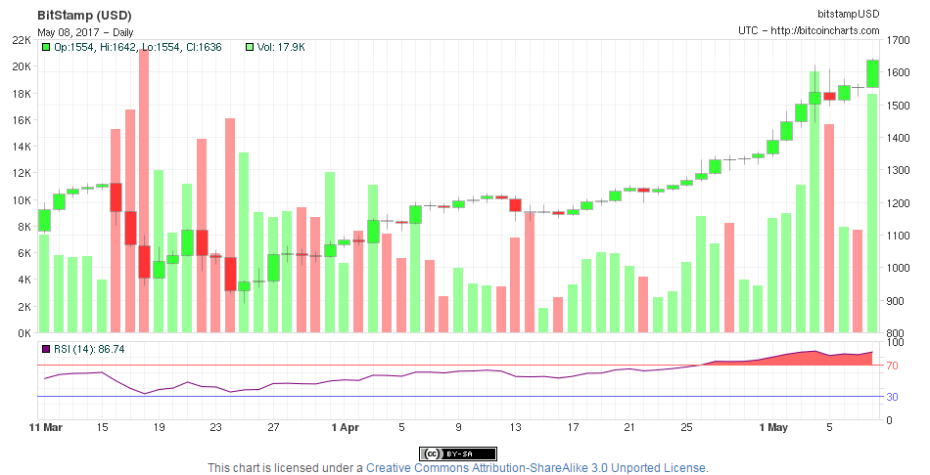Click the 27 date axis label
Image resolution: width=930 pixels, height=475 pixels.
click(273, 428)
